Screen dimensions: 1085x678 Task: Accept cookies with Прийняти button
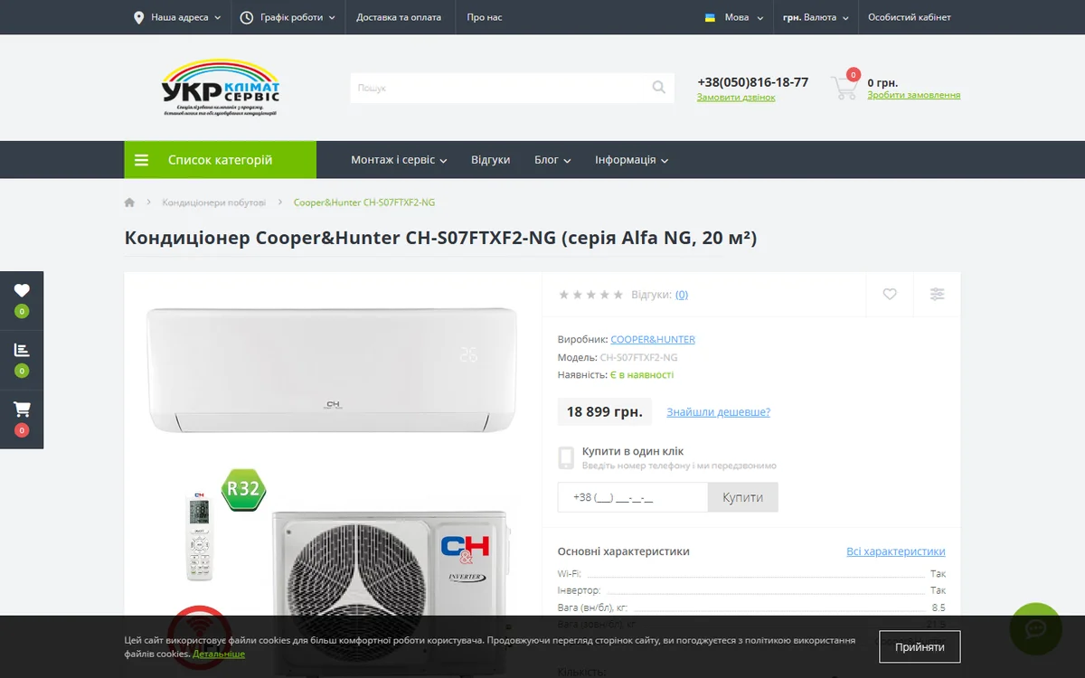point(920,647)
